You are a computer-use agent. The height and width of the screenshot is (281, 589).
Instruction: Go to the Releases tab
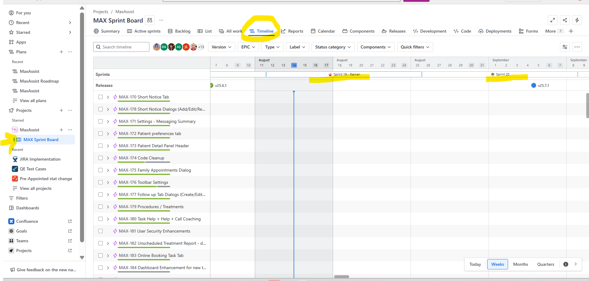pos(393,31)
